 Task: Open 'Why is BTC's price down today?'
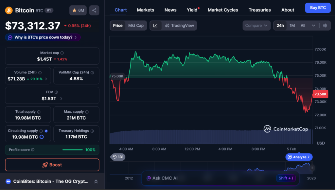[43, 37]
